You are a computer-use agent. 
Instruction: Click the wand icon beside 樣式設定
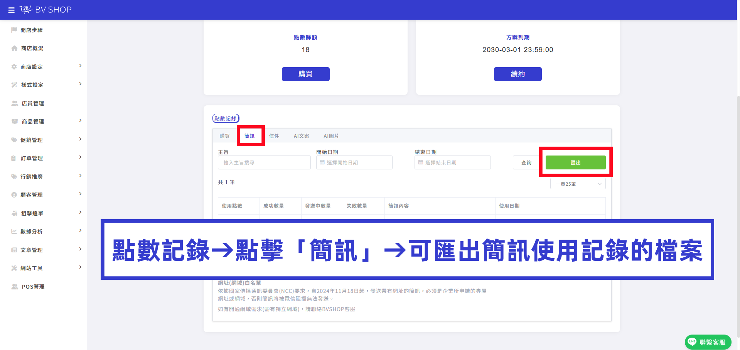(x=14, y=85)
